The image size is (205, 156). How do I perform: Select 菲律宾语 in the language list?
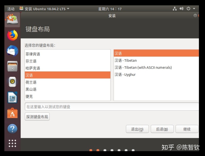67,54
